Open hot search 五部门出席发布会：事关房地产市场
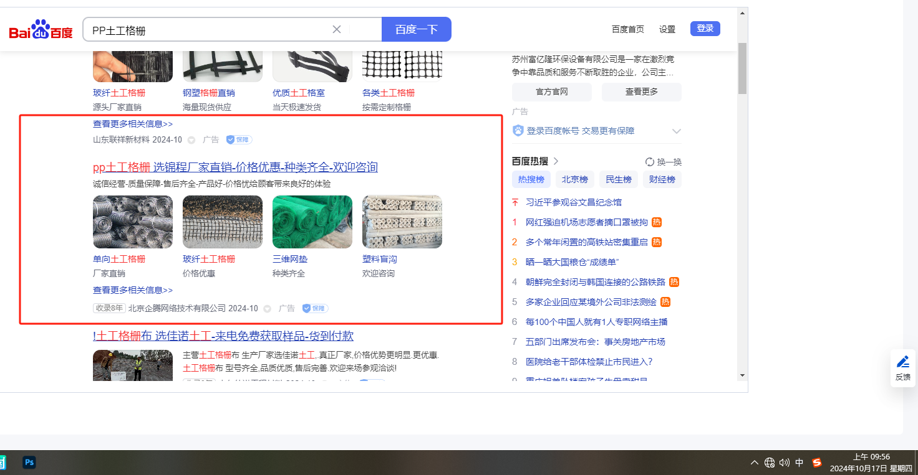This screenshot has width=918, height=475. 596,342
